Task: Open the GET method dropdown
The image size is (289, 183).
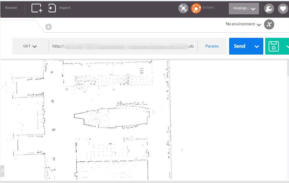Action: coord(30,46)
